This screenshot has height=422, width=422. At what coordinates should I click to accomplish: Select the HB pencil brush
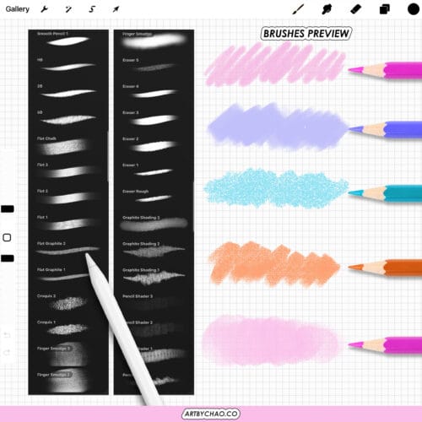pyautogui.click(x=68, y=65)
